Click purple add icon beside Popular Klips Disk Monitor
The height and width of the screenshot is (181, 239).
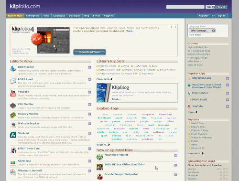(228, 93)
